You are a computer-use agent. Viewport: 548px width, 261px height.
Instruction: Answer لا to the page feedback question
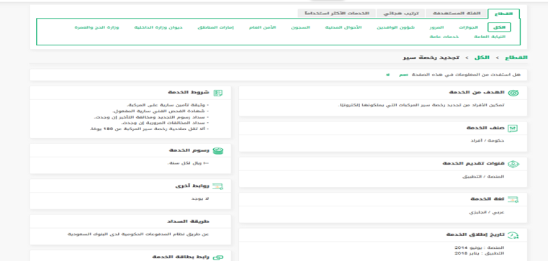[387, 75]
